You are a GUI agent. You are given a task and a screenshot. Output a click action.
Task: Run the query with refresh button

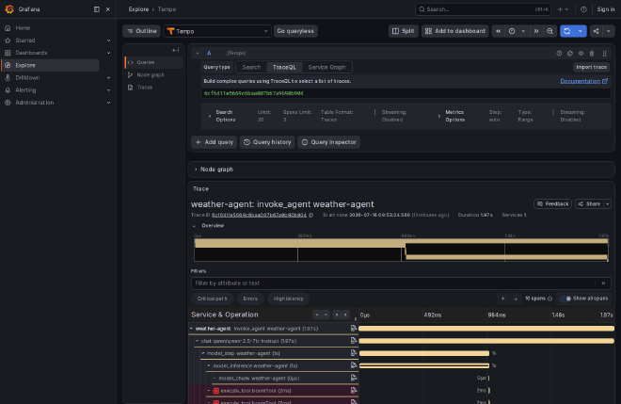(x=567, y=31)
